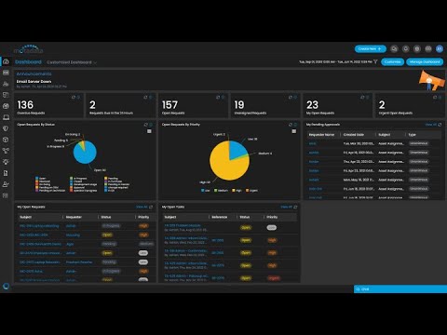Toggle the Open legend in status chart
Screen dimensions: 447x335
tap(41, 179)
